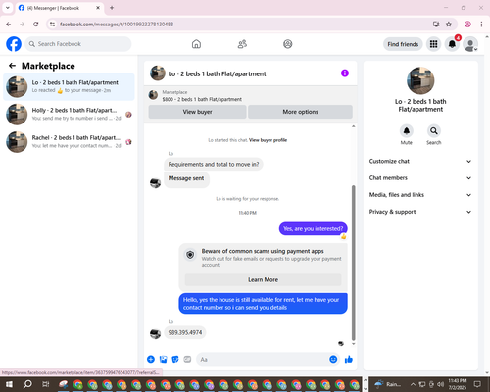Open the Home feed icon

[196, 44]
